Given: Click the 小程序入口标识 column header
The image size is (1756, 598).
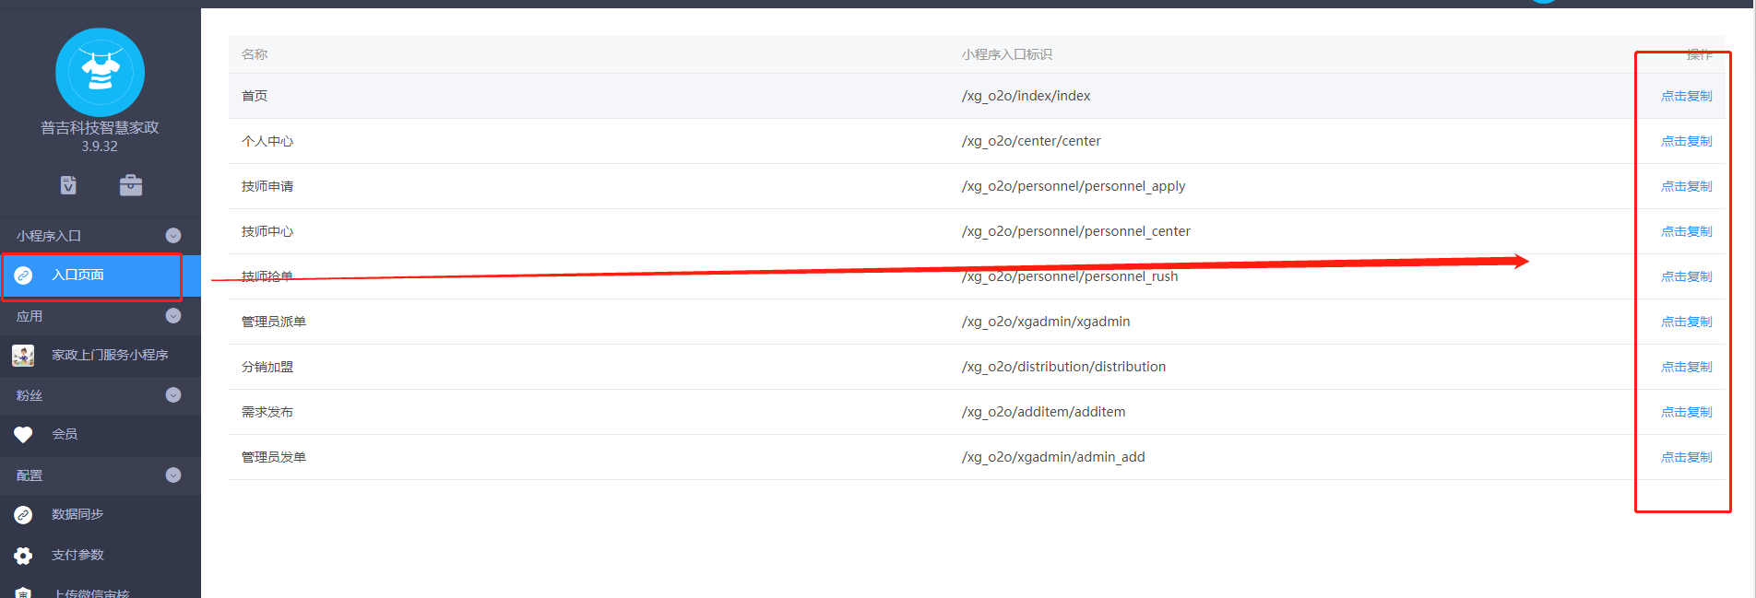Looking at the screenshot, I should click(1006, 54).
